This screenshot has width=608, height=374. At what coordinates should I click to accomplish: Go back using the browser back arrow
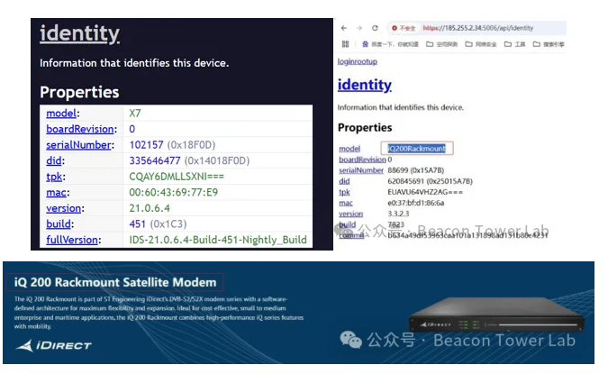click(344, 28)
